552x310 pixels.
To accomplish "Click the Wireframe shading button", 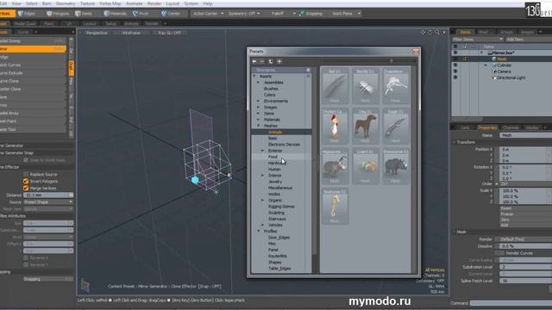I will 131,33.
